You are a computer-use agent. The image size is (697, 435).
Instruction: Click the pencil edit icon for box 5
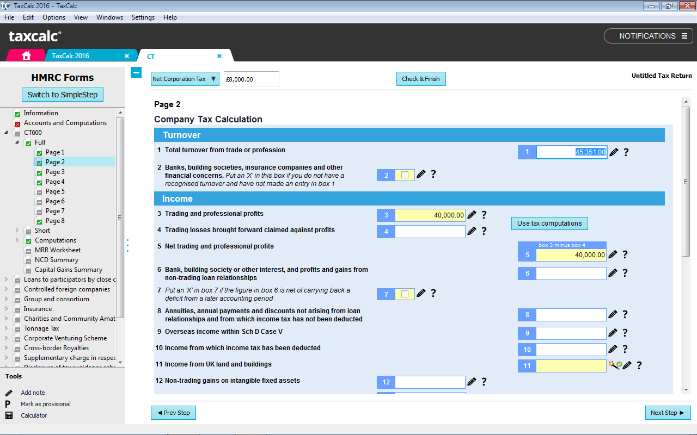tap(613, 254)
